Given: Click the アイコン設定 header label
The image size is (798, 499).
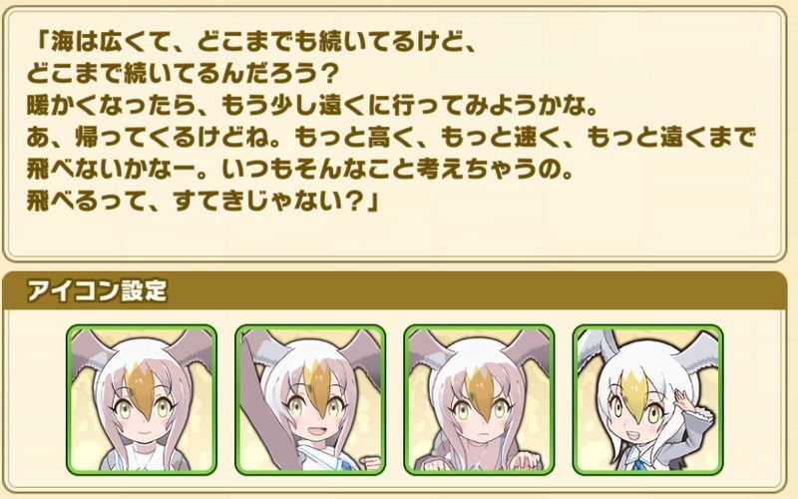Looking at the screenshot, I should 97,291.
